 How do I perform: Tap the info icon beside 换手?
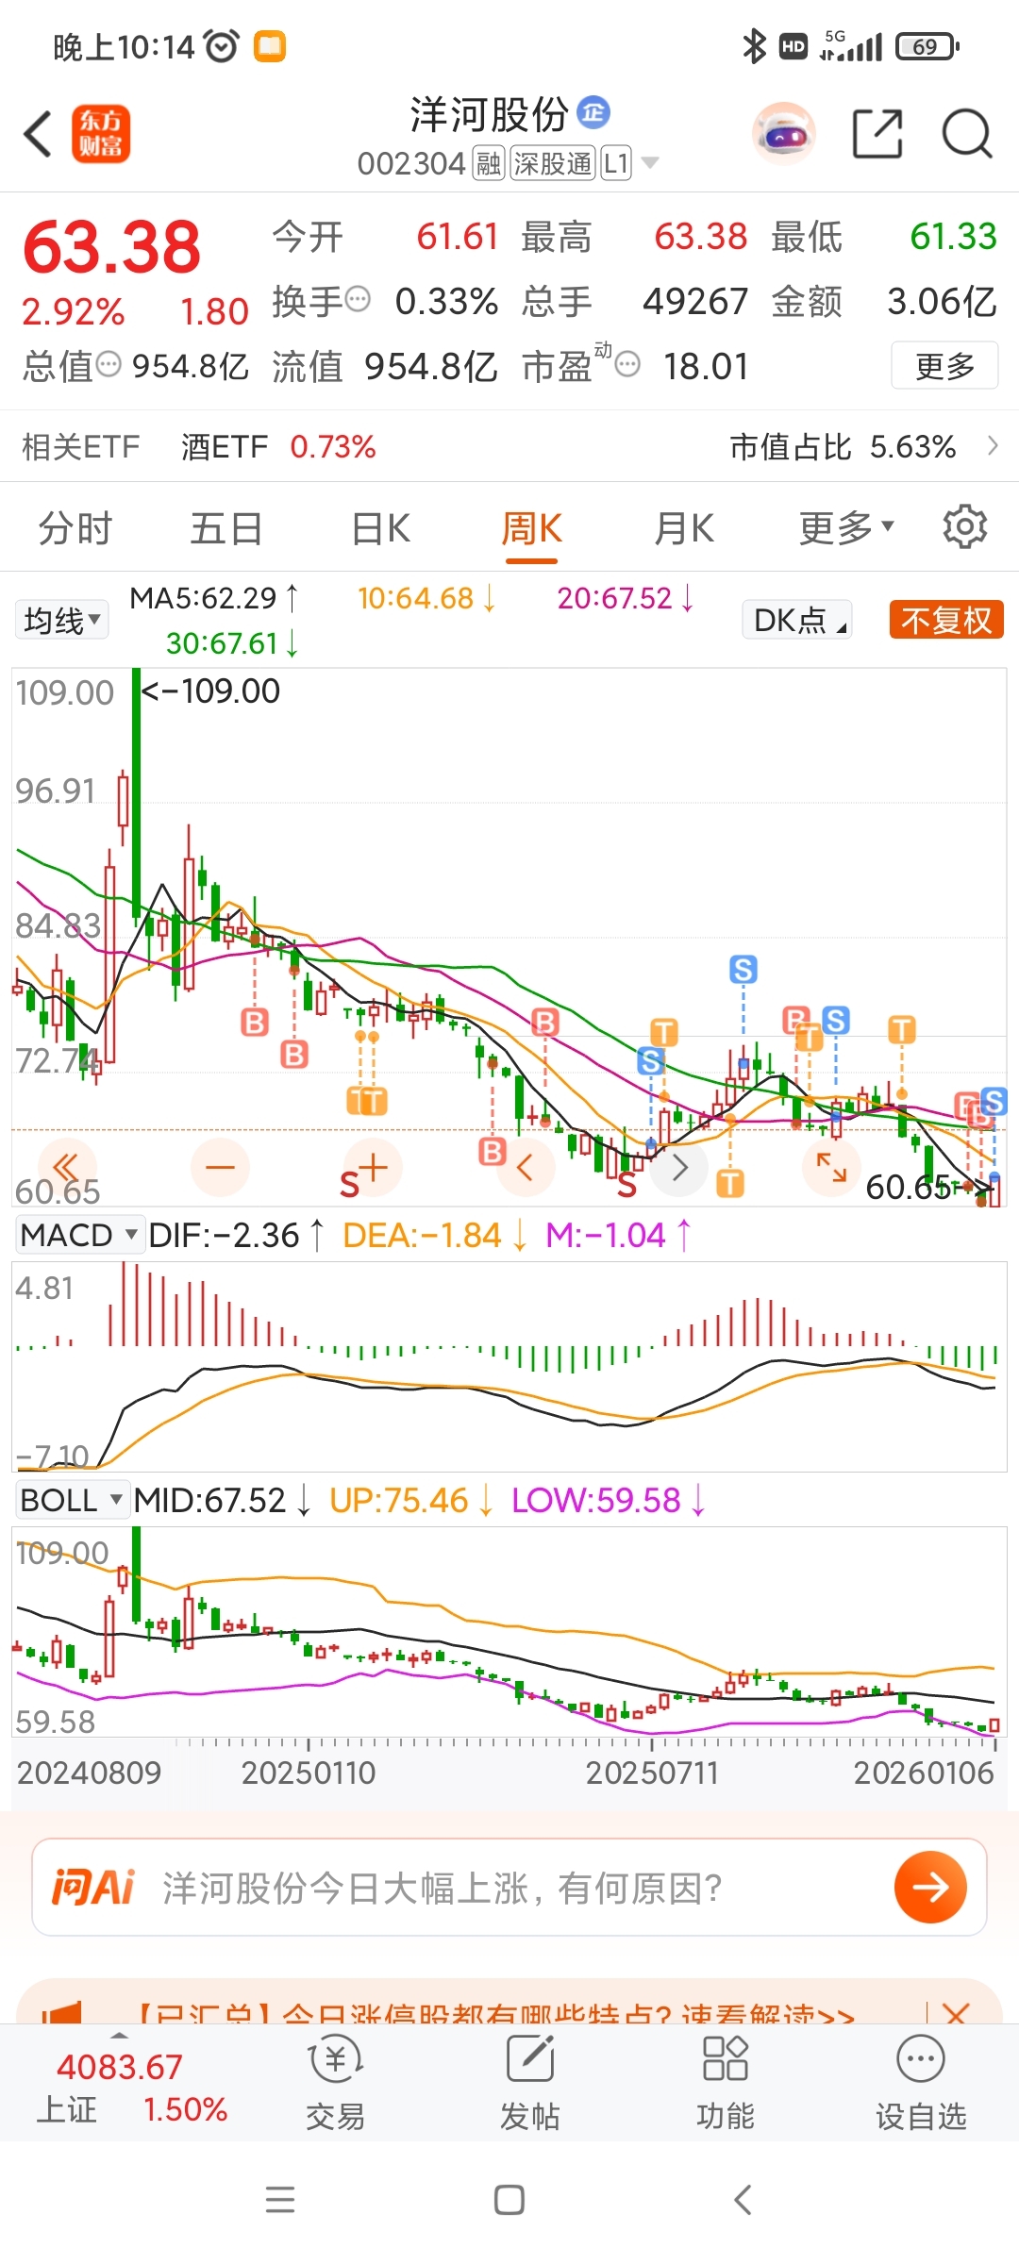pyautogui.click(x=358, y=299)
